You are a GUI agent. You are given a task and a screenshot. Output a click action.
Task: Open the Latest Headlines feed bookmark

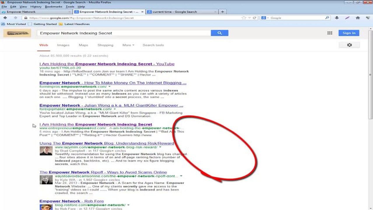[x=74, y=24]
